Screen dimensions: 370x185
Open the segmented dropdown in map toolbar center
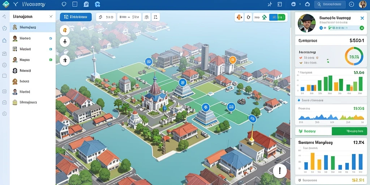129,17
